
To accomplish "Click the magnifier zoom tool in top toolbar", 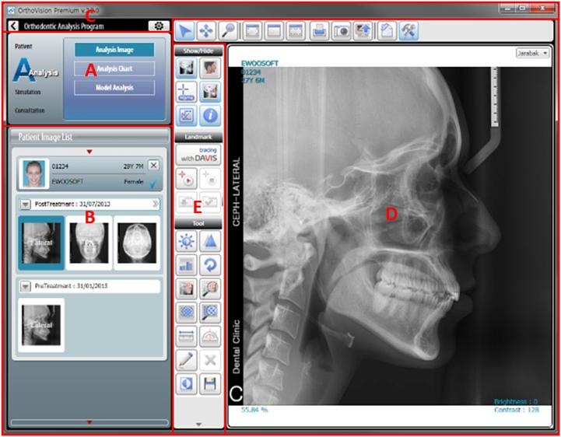I will 228,31.
